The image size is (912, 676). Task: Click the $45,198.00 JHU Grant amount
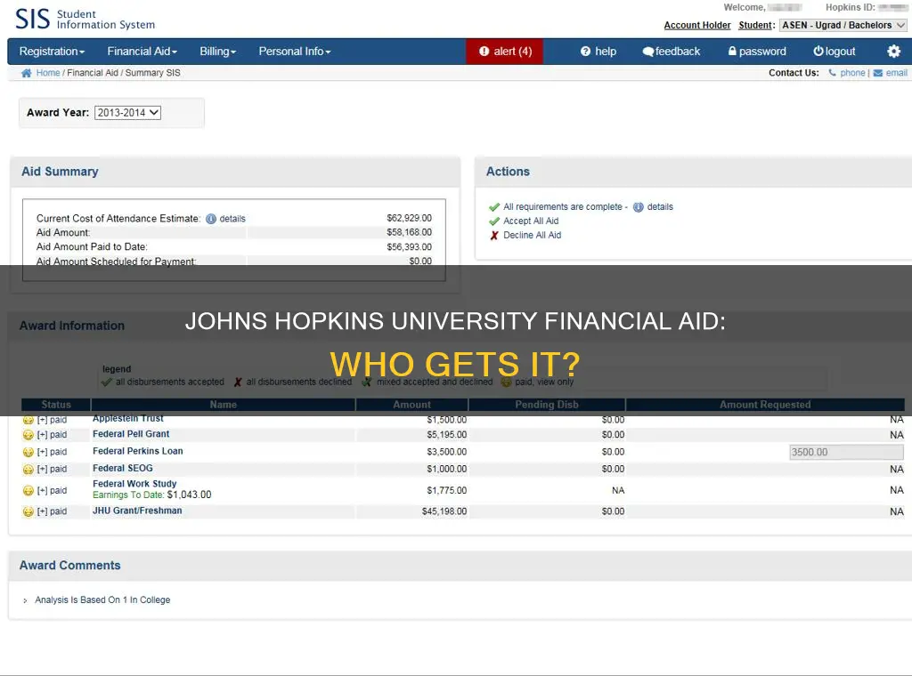444,511
